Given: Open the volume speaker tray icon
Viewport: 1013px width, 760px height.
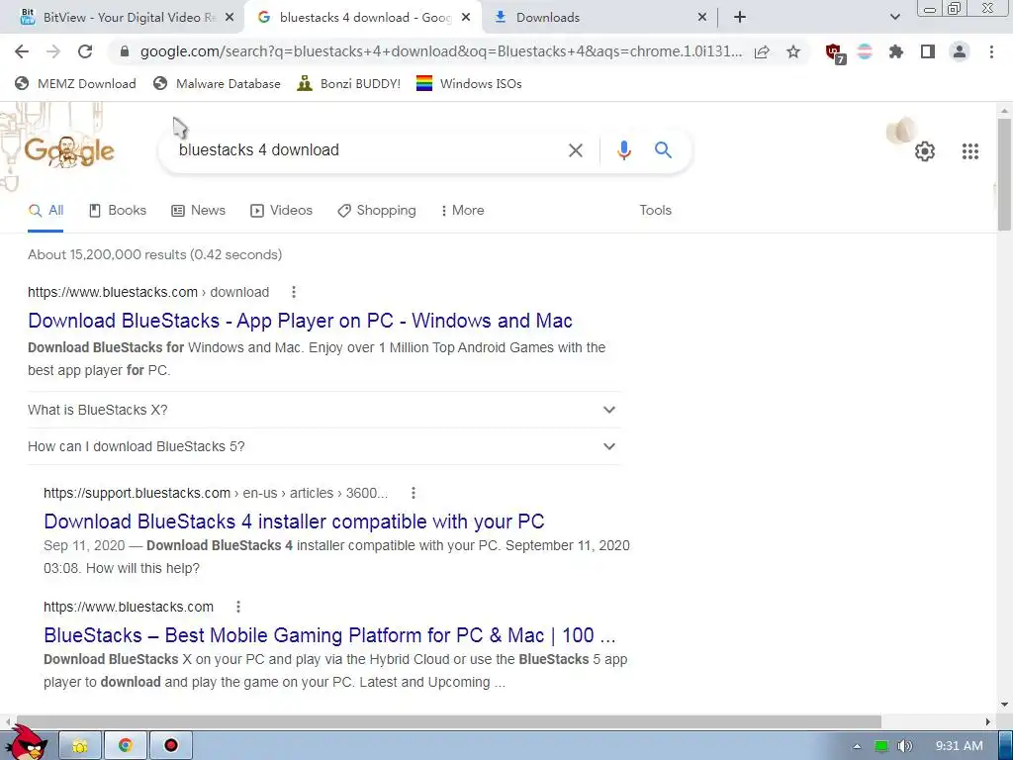Looking at the screenshot, I should pyautogui.click(x=904, y=746).
